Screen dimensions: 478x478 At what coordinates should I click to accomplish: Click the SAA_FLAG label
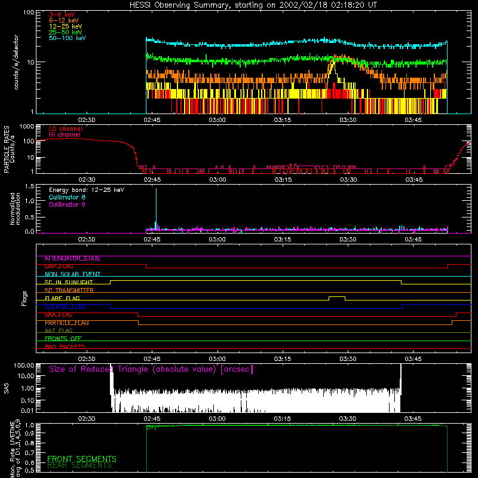tap(59, 315)
